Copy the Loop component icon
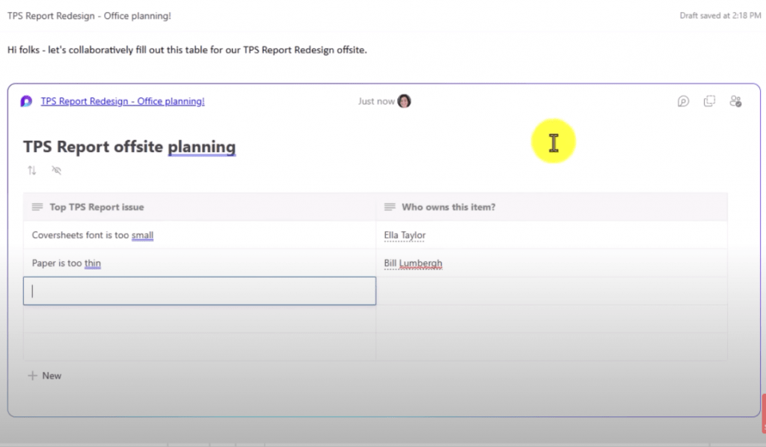This screenshot has width=766, height=447. tap(709, 101)
